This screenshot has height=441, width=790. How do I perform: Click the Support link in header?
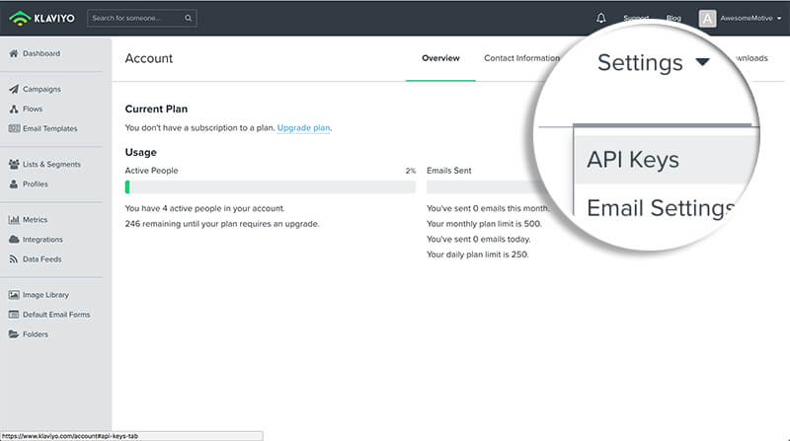pyautogui.click(x=636, y=18)
